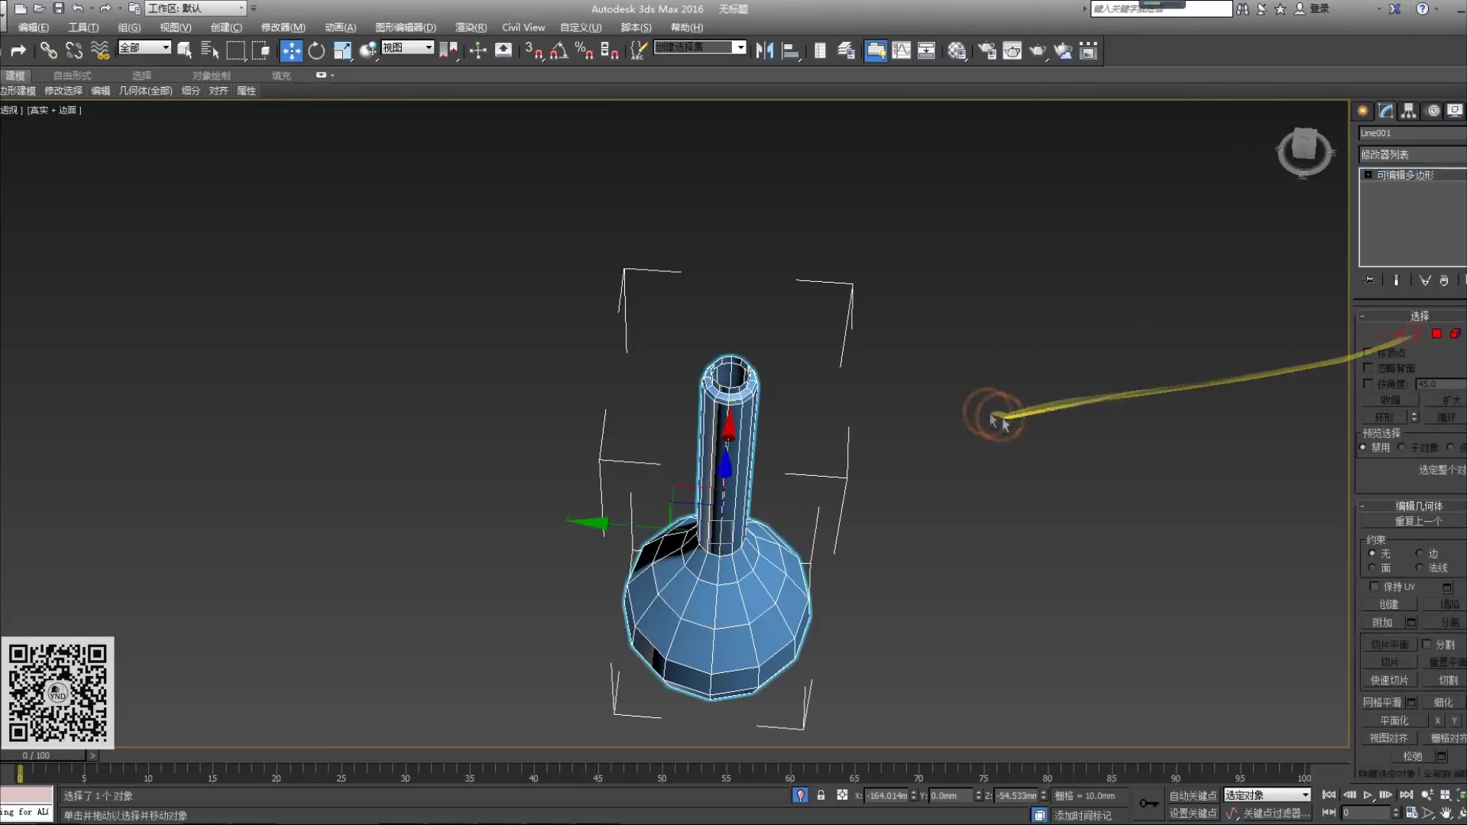The width and height of the screenshot is (1467, 825).
Task: Select the Polygon sub-object level icon
Action: [1436, 334]
